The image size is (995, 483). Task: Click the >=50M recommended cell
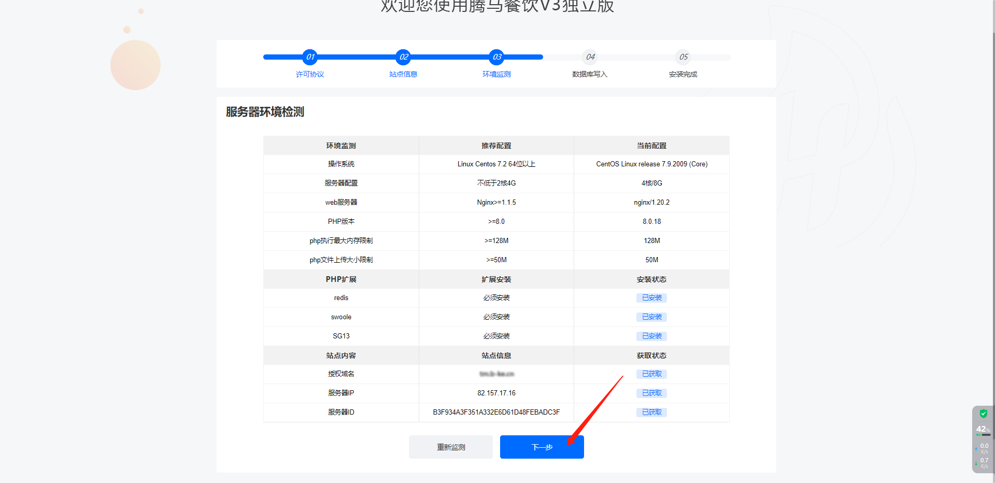pos(496,260)
